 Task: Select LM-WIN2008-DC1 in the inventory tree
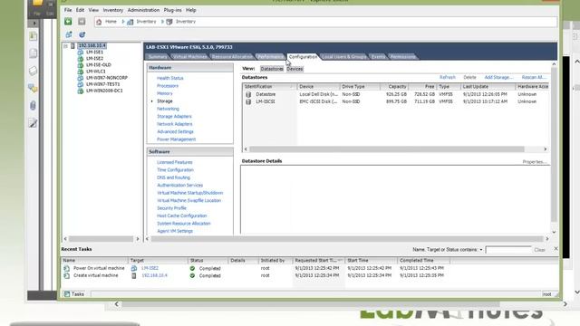pos(104,91)
